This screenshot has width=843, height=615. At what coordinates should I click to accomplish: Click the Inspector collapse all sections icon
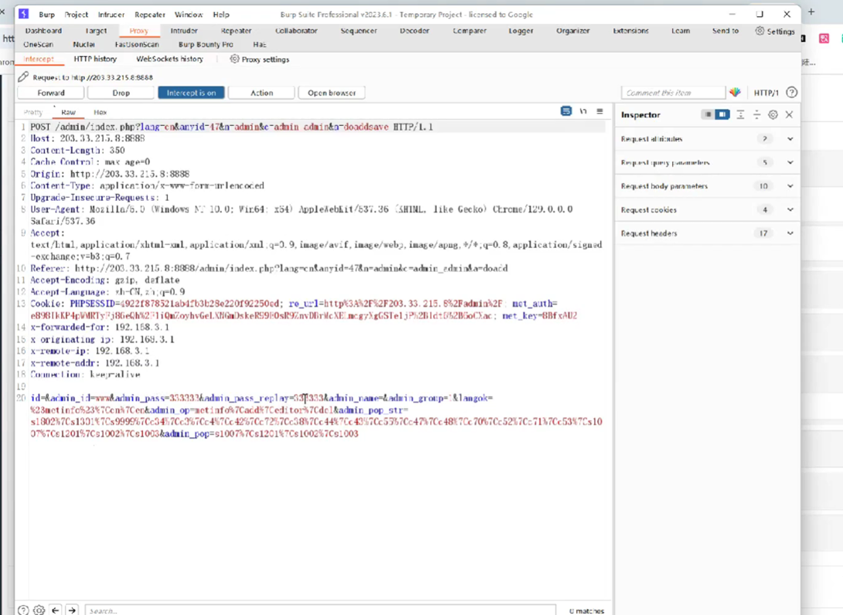pos(756,114)
